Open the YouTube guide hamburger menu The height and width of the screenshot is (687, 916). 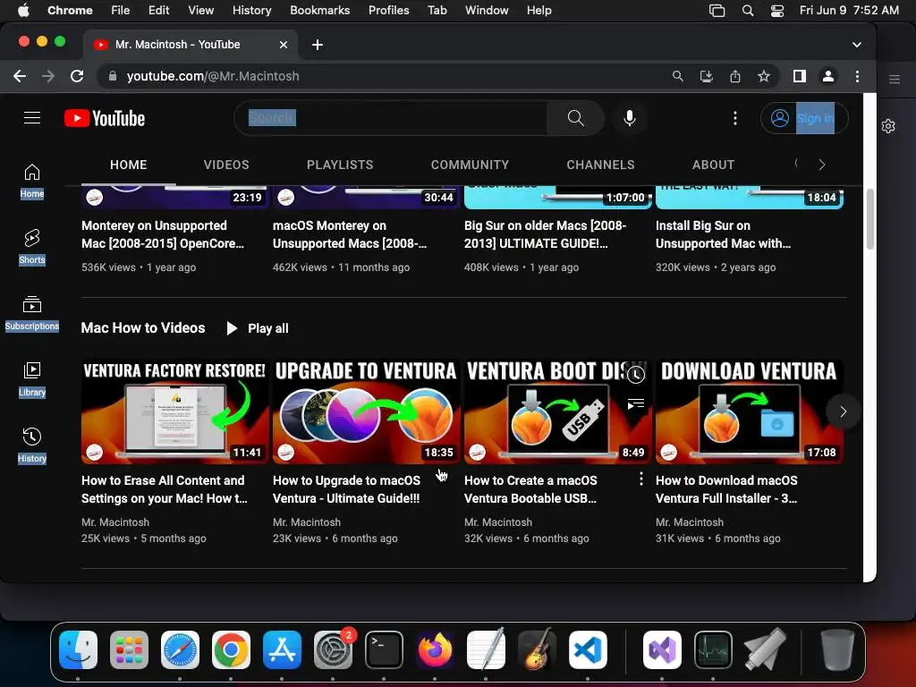(x=32, y=118)
